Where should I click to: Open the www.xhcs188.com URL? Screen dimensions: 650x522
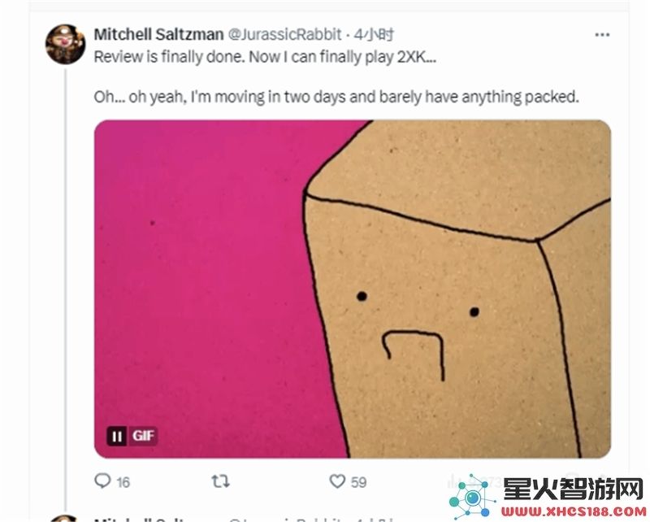574,511
